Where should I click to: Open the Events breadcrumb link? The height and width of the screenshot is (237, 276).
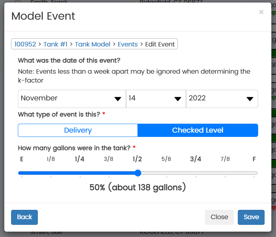[127, 44]
